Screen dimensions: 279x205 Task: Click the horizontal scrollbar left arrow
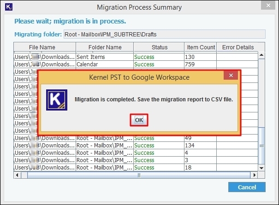tap(17, 175)
